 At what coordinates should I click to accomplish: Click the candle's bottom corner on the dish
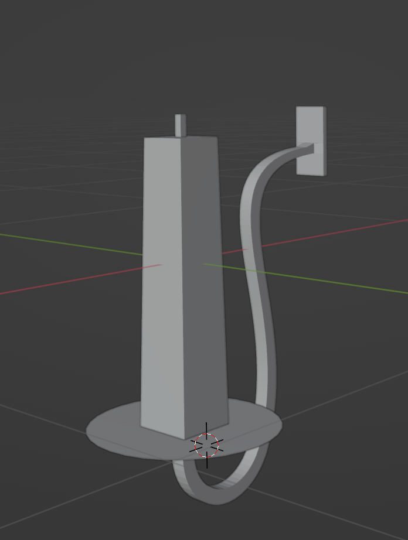coord(183,438)
